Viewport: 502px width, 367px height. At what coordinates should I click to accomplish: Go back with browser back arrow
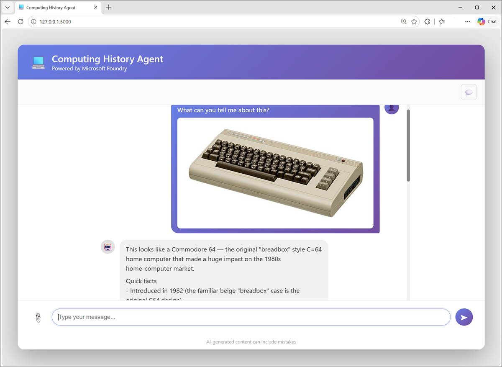[x=8, y=22]
